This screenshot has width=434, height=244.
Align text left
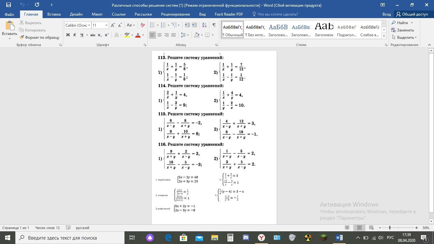[x=153, y=35]
